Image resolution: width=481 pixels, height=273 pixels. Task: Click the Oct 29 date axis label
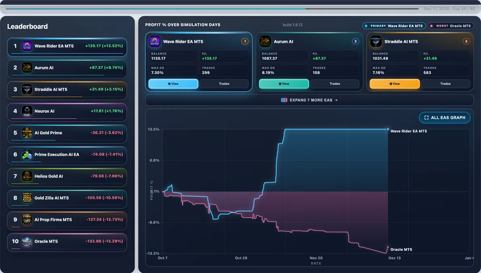tap(241, 258)
